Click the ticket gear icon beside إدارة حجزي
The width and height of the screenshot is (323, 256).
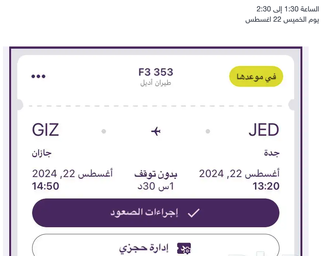point(184,248)
